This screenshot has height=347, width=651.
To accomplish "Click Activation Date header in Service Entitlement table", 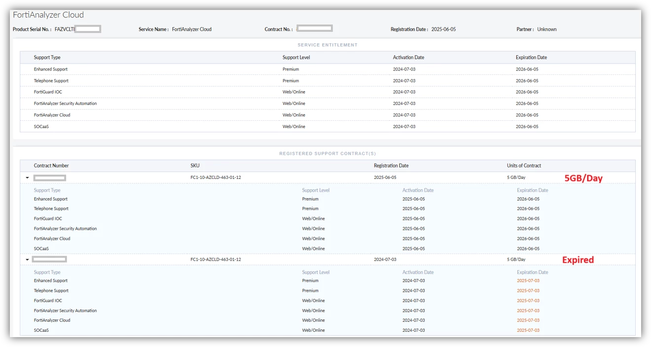I will (408, 57).
